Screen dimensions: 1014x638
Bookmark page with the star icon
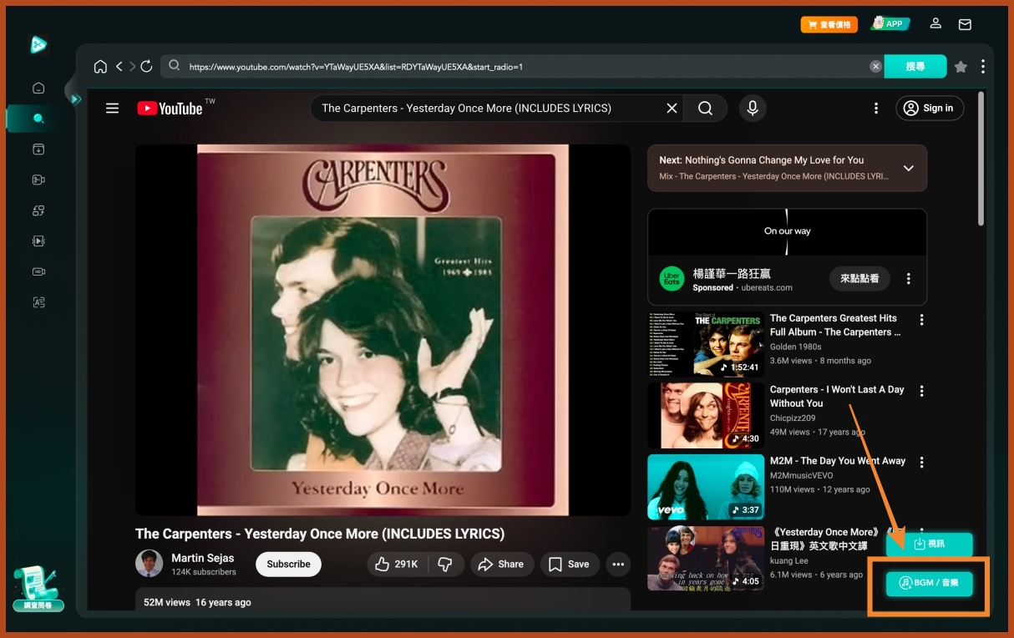click(x=961, y=67)
